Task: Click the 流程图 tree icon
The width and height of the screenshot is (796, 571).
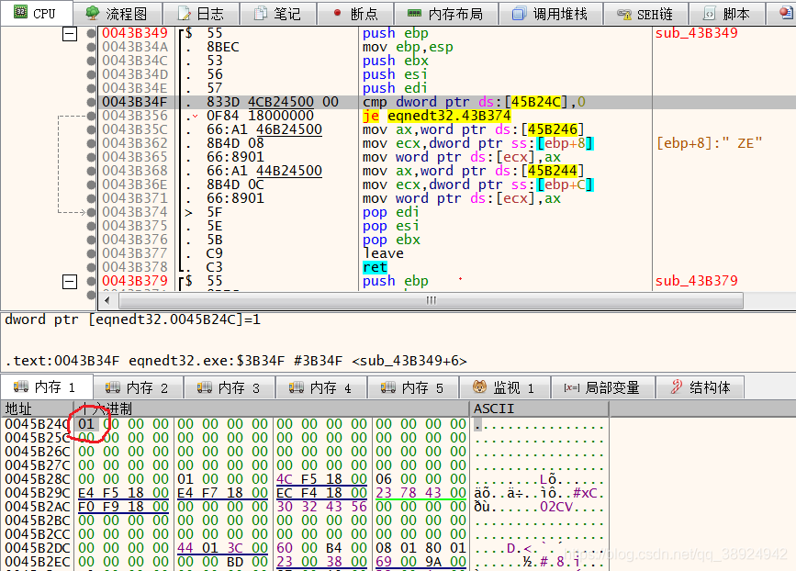Action: tap(93, 13)
